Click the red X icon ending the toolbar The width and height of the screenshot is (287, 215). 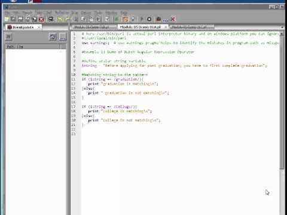(x=173, y=19)
